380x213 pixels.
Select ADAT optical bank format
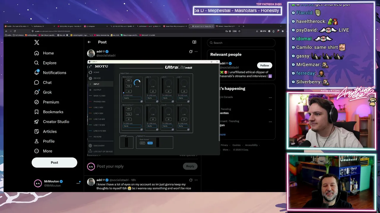[142, 143]
